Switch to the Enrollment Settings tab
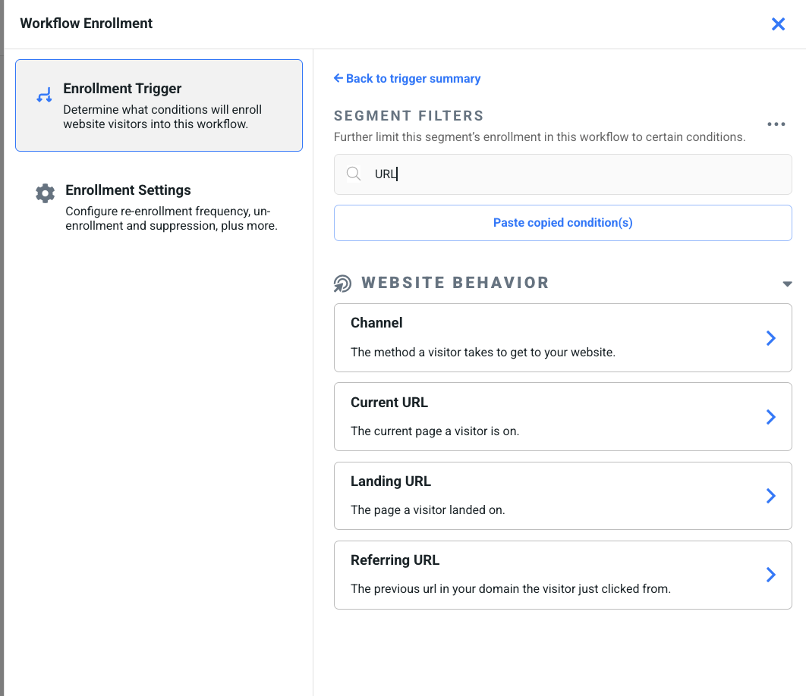 [x=159, y=208]
